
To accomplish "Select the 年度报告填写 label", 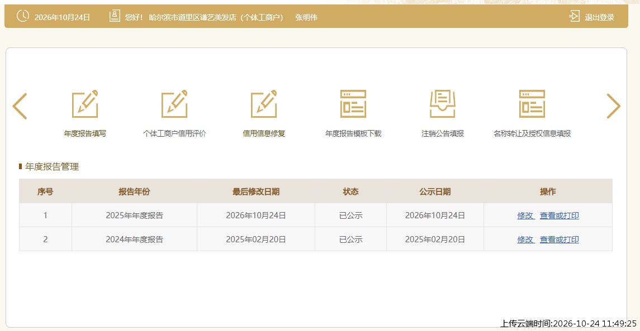I will point(85,134).
